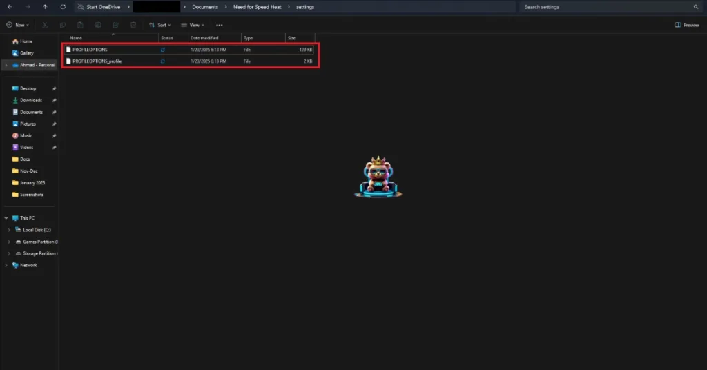Open the View dropdown
The width and height of the screenshot is (707, 370).
[193, 25]
